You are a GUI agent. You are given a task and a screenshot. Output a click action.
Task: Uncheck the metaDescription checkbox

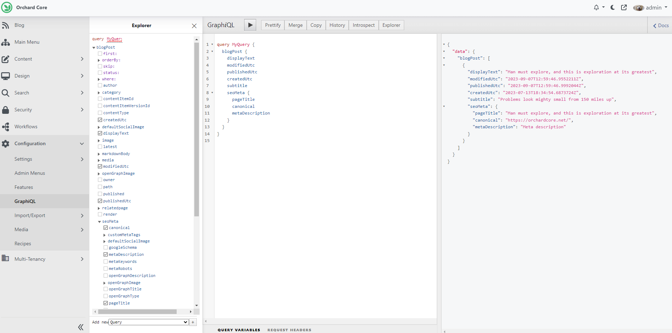106,254
